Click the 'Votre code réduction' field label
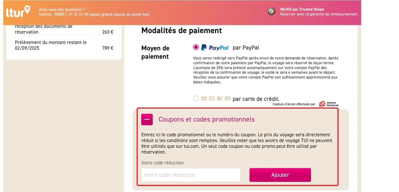Screen dimensions: 399x192 [162, 163]
